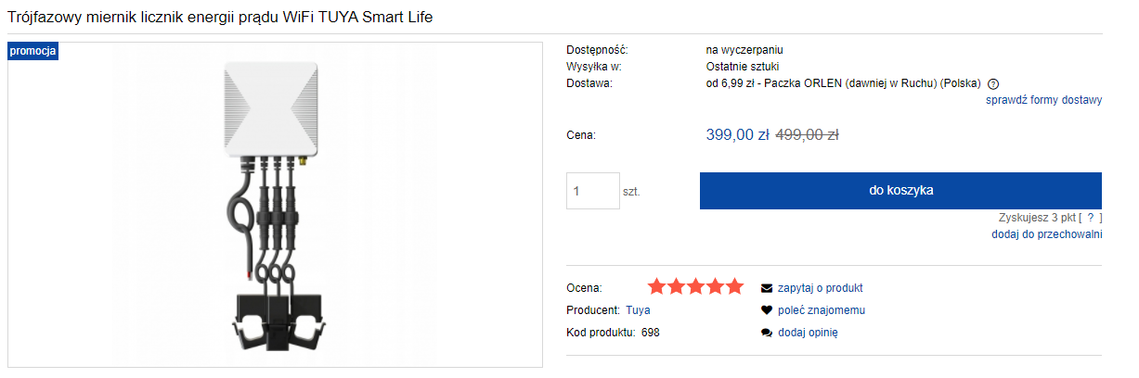Open the Tuya producer link
This screenshot has width=1139, height=378.
[638, 310]
